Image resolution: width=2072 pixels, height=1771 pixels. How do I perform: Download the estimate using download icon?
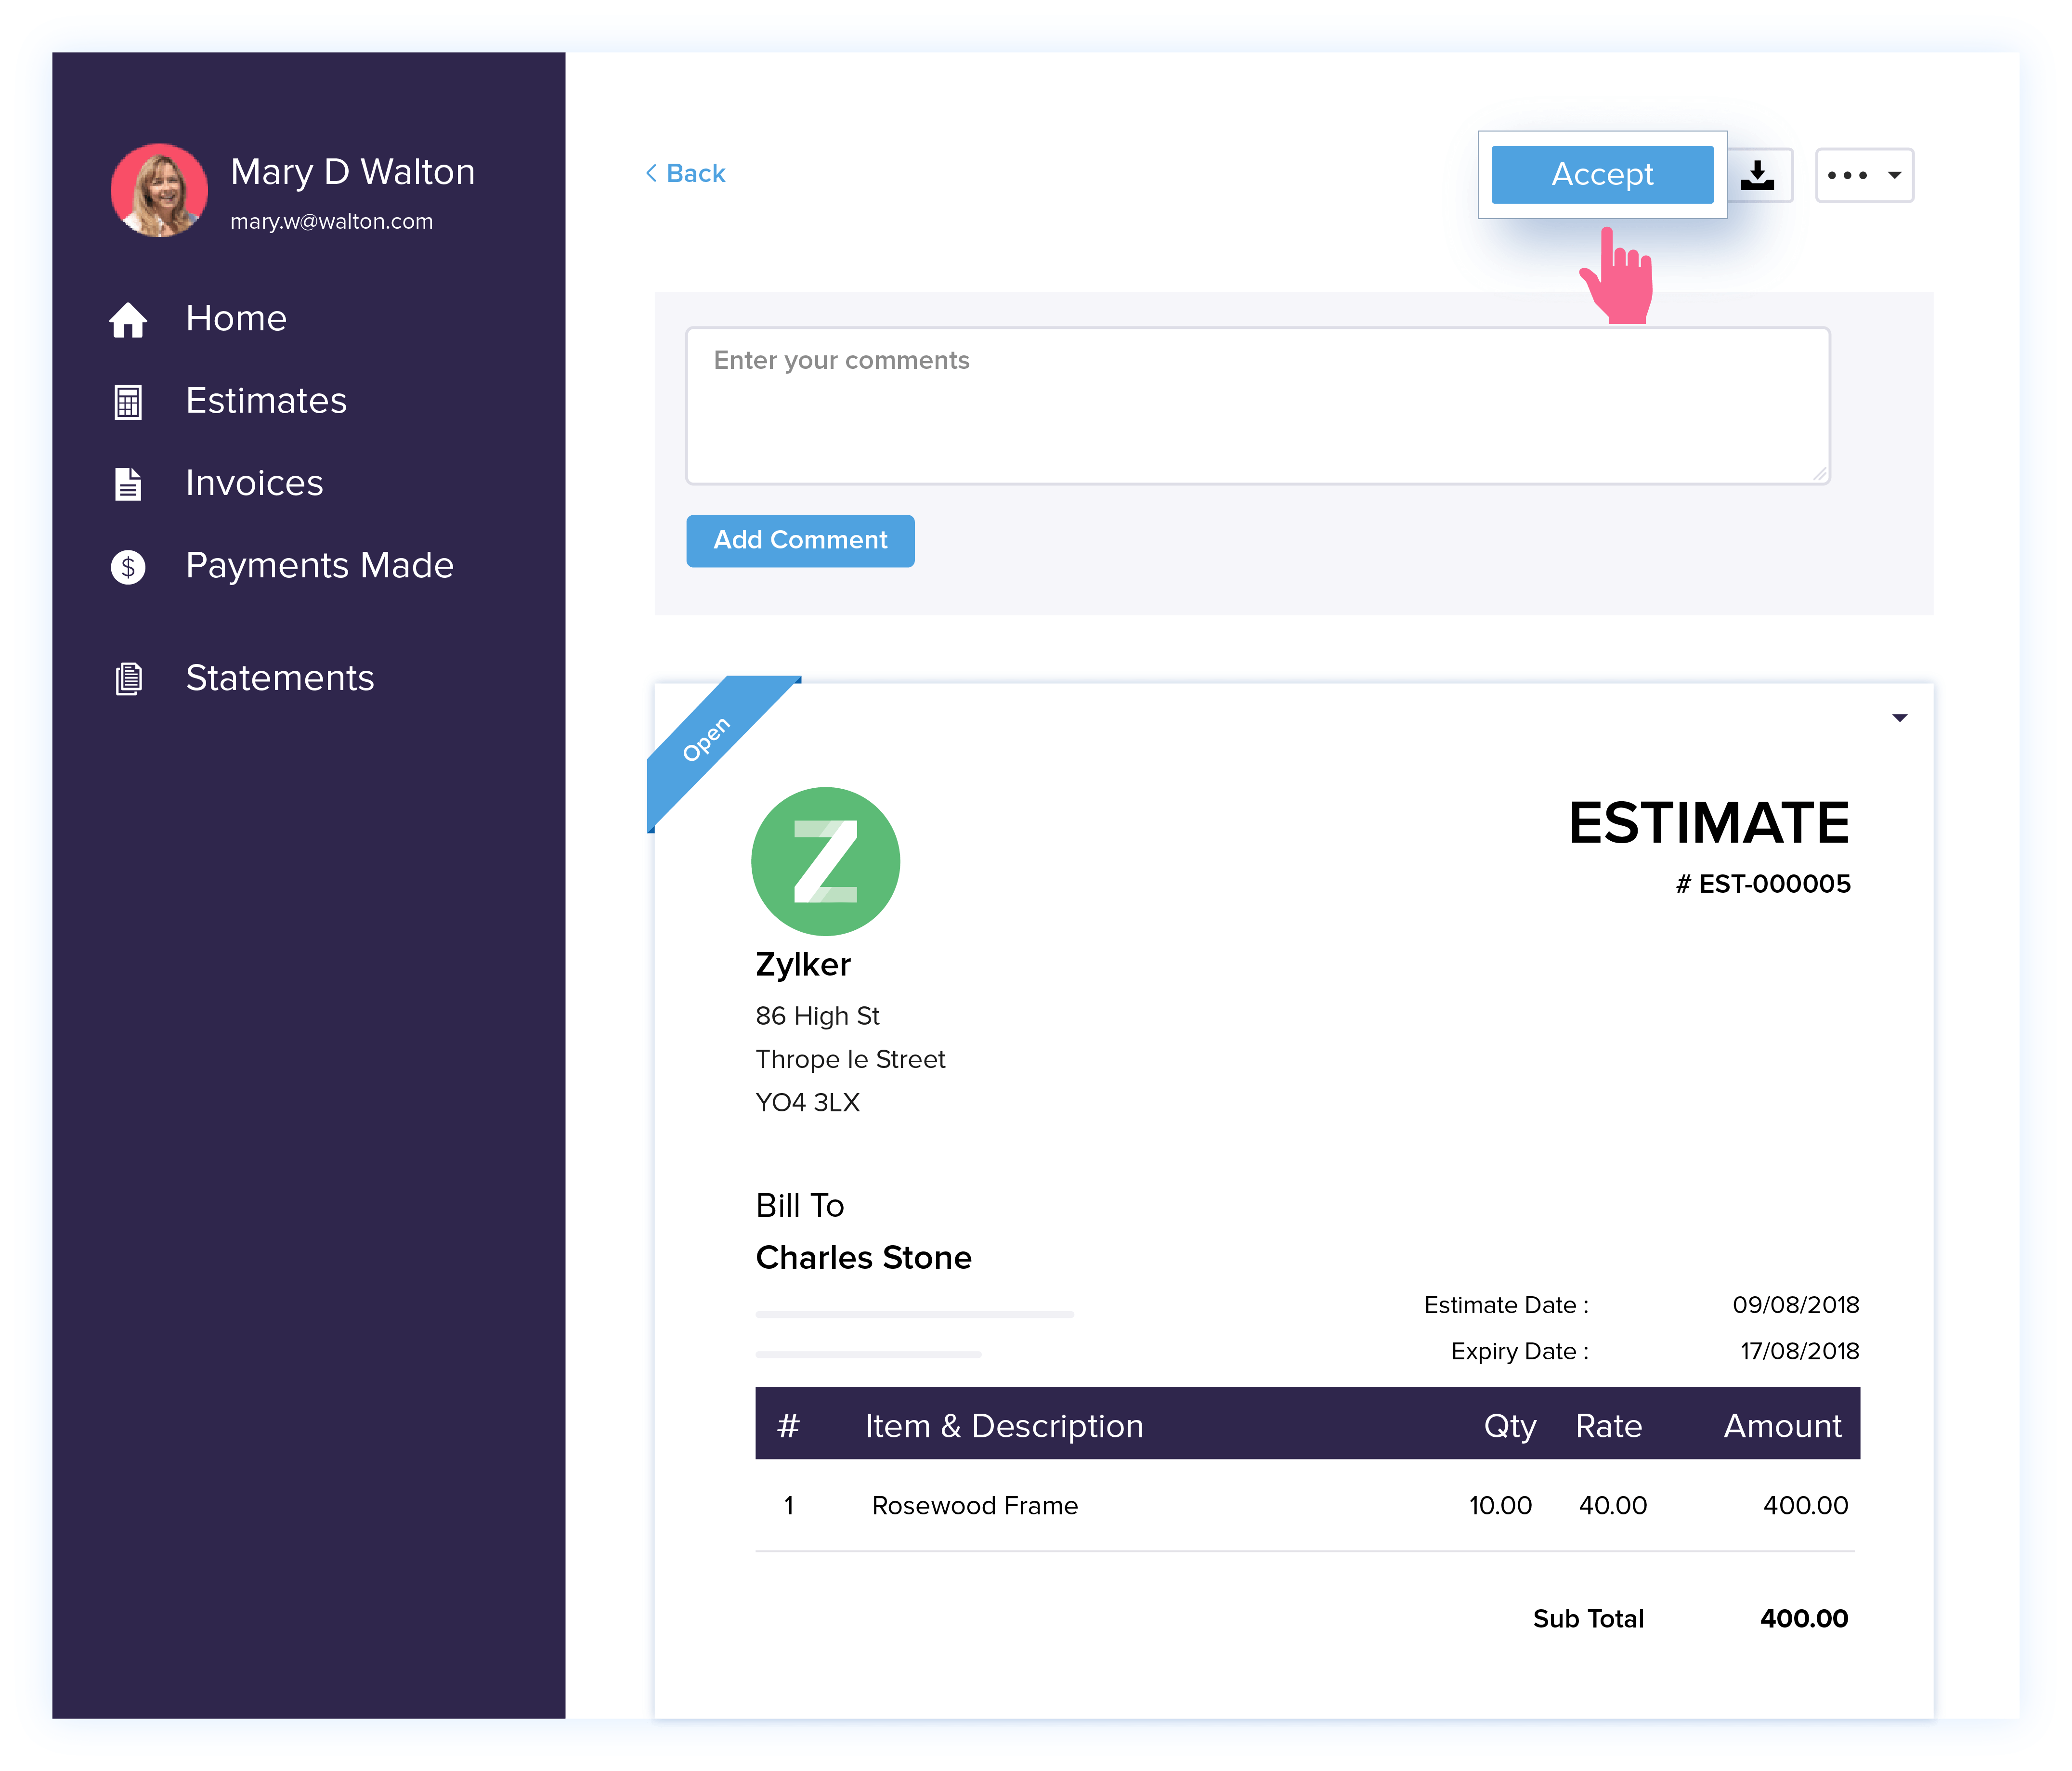(1757, 176)
